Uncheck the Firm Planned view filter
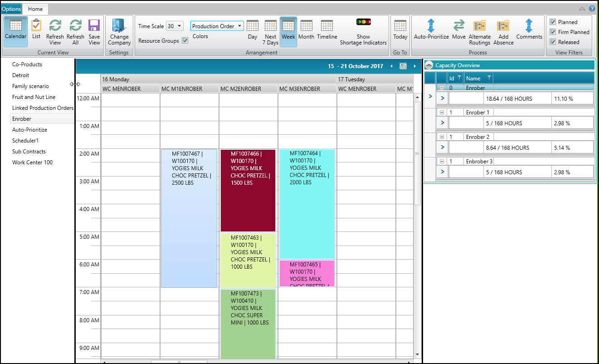This screenshot has height=364, width=599. (x=553, y=32)
